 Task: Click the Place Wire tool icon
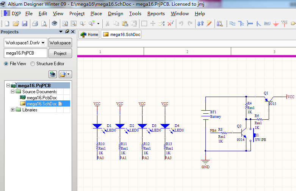[232, 23]
